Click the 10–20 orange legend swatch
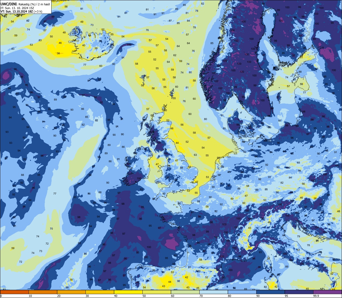The image size is (342, 298). click(43, 292)
